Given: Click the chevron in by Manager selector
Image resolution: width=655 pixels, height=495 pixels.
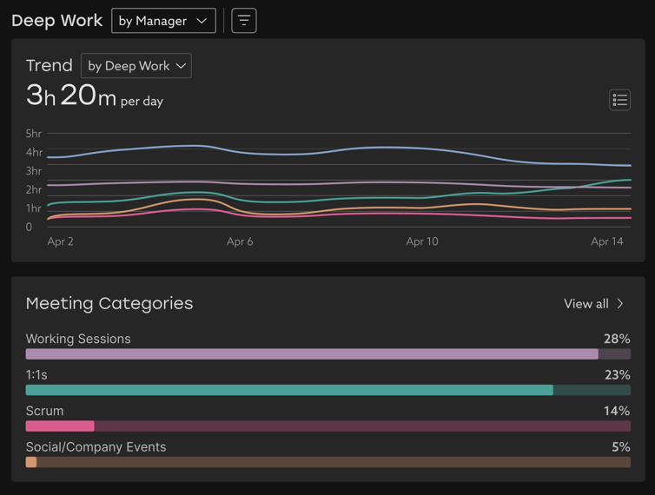Looking at the screenshot, I should [202, 21].
